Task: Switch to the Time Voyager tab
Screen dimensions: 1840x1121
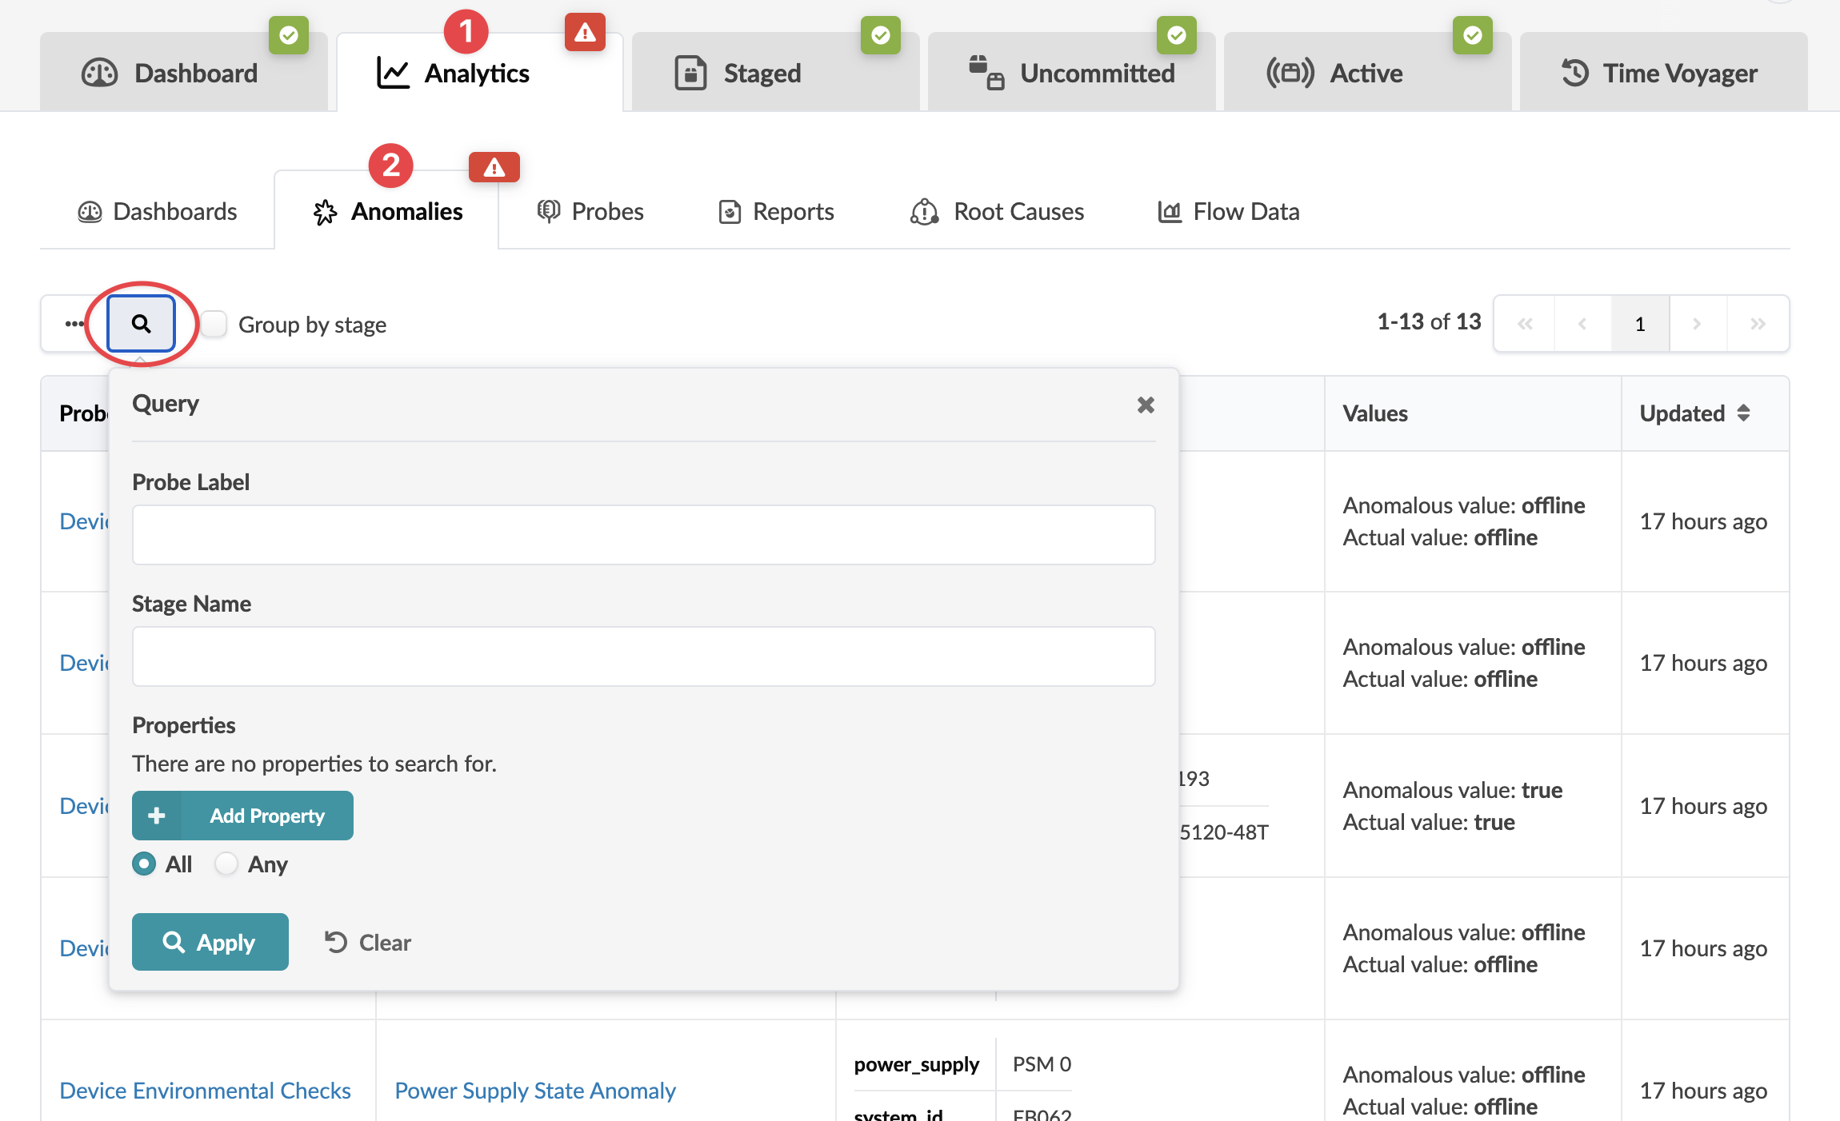Action: coord(1662,74)
